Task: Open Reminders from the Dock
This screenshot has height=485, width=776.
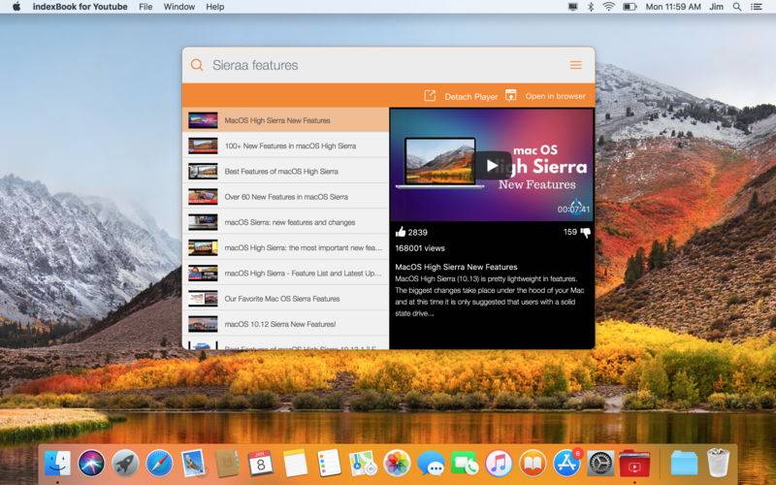Action: (x=329, y=464)
